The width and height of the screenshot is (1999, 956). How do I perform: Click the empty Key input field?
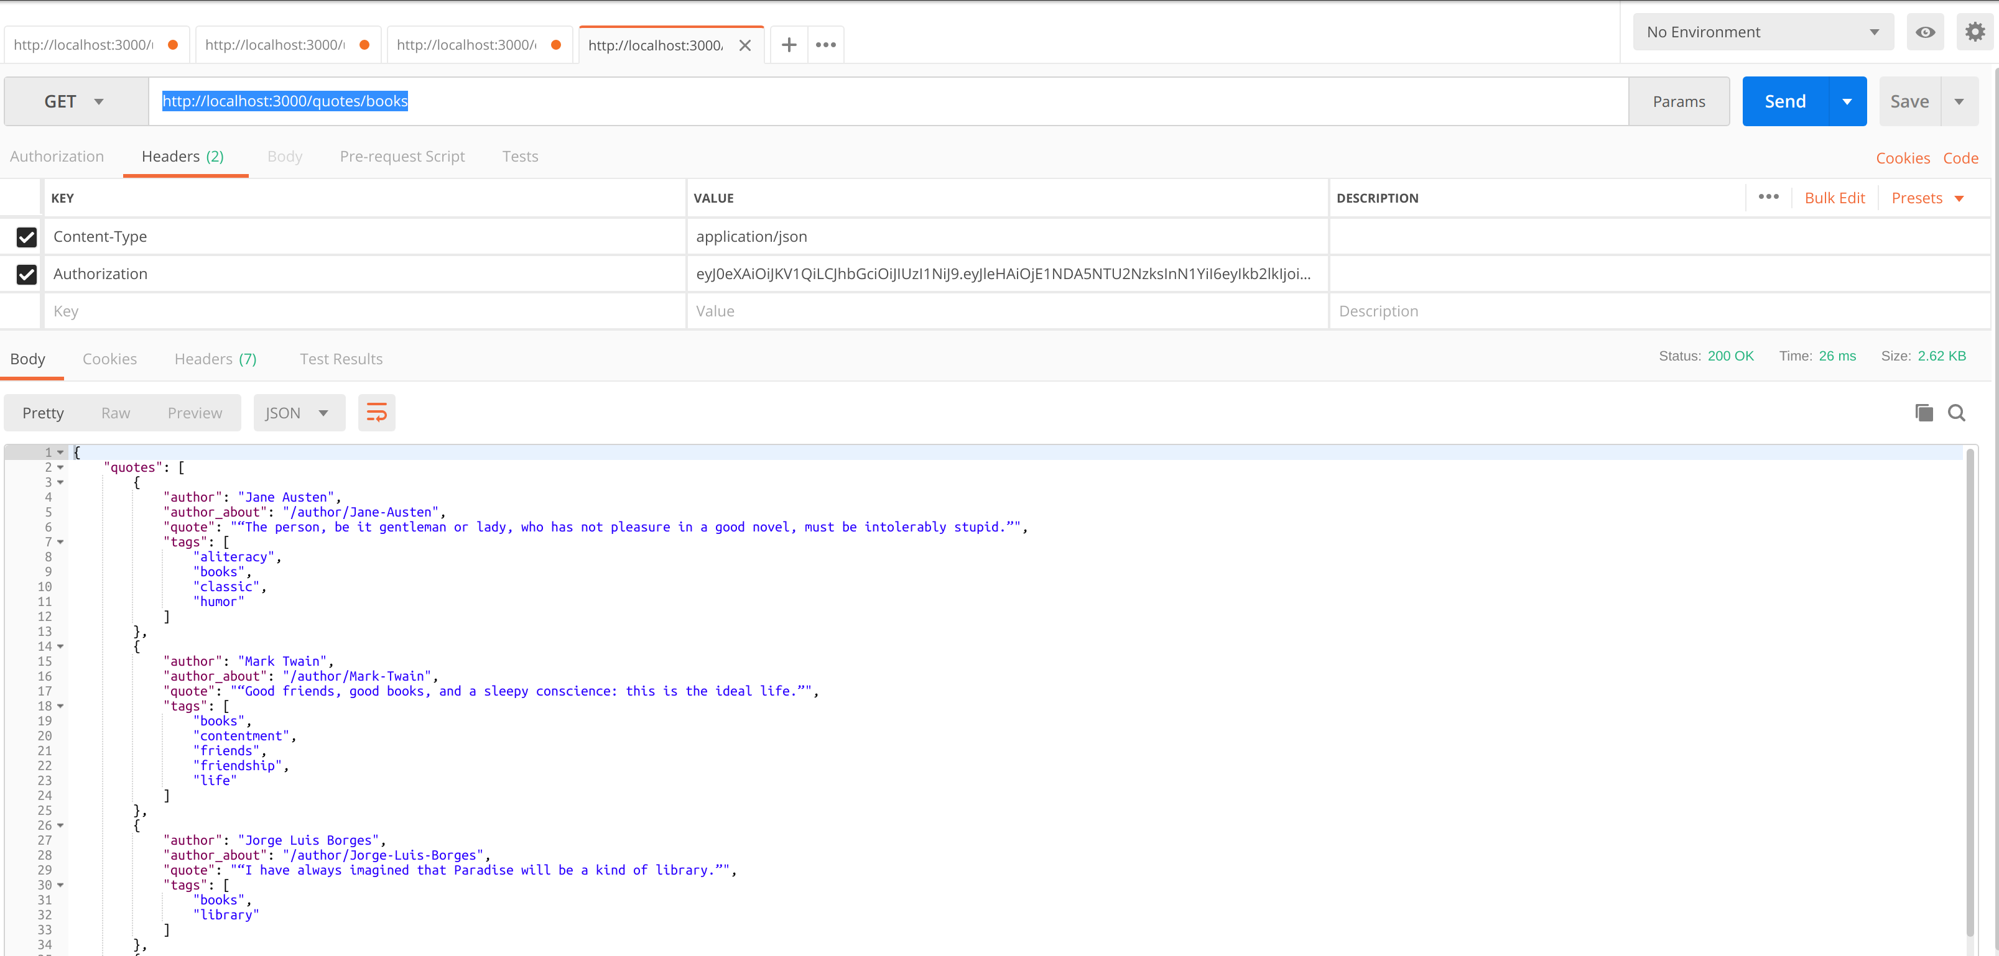tap(364, 311)
